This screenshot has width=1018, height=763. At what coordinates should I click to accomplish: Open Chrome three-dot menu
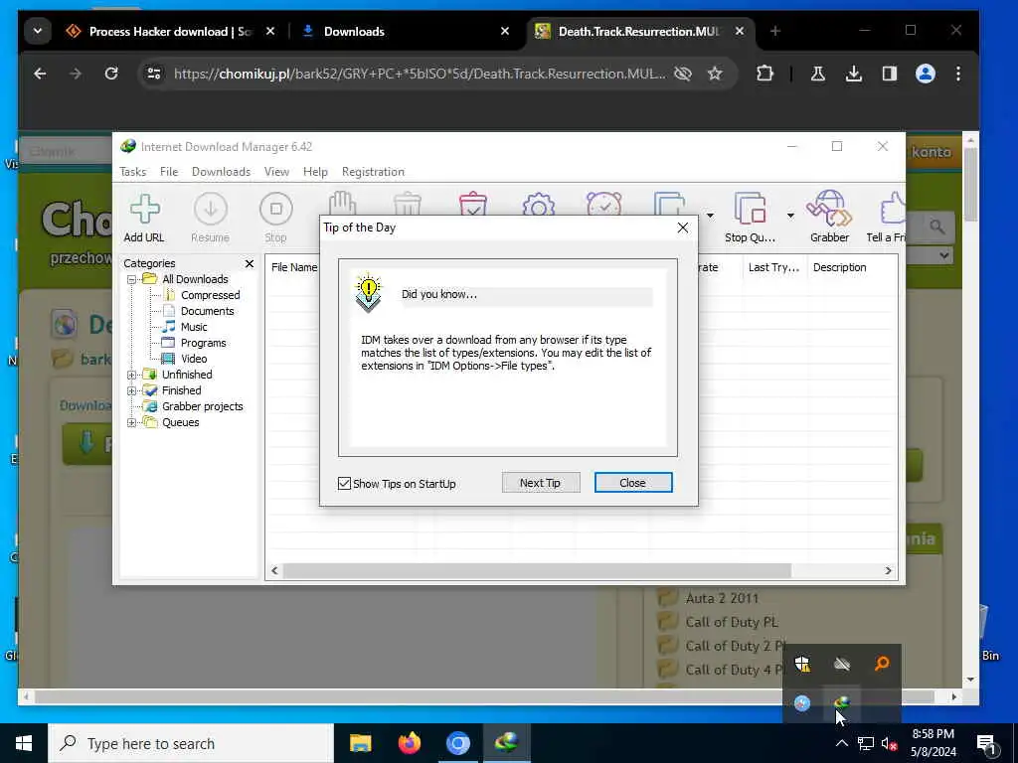958,74
